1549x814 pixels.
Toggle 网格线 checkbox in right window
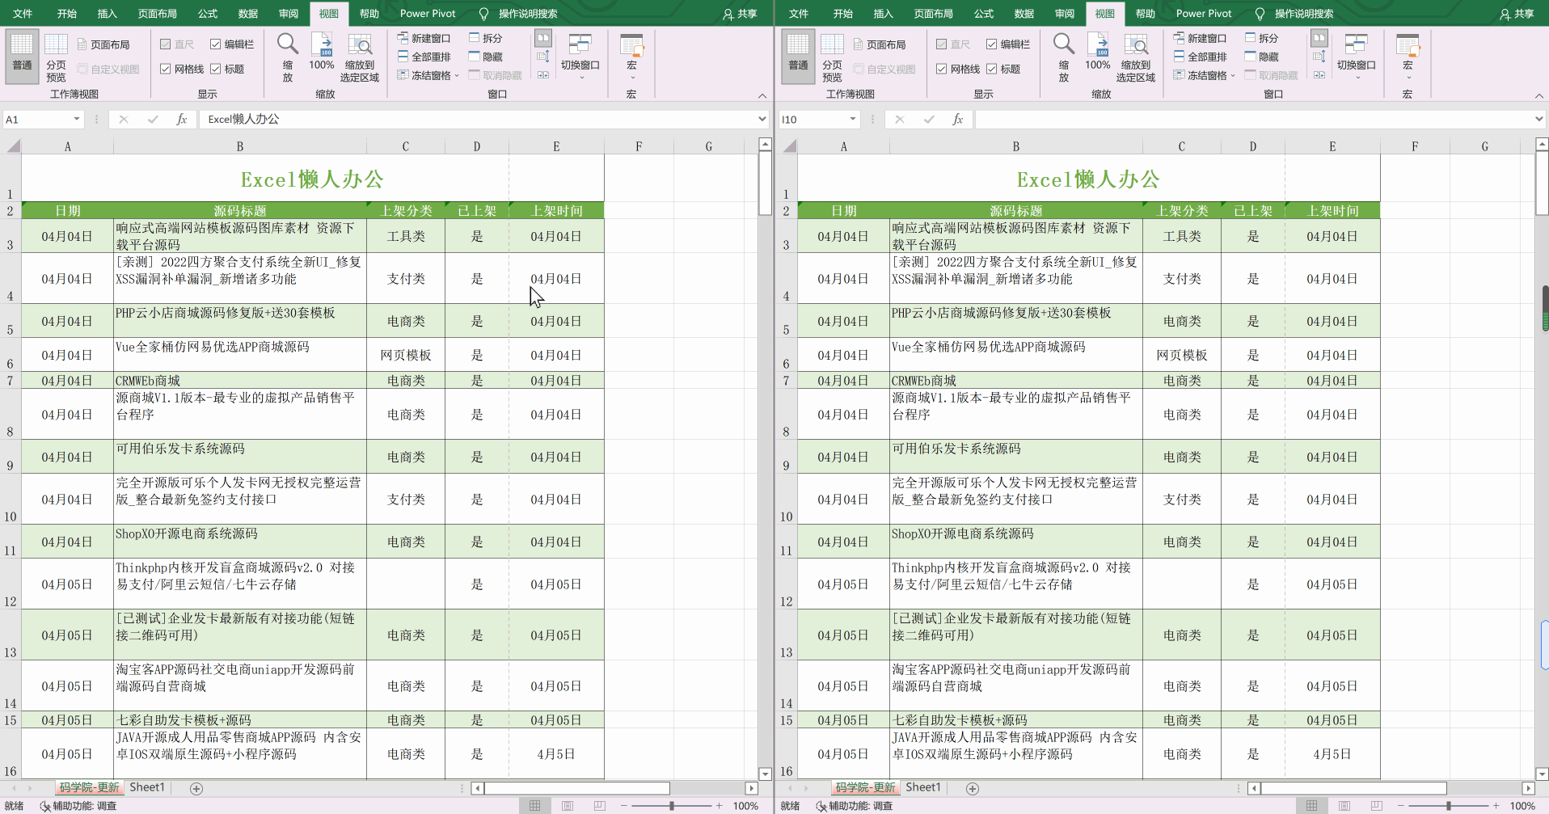pos(942,69)
